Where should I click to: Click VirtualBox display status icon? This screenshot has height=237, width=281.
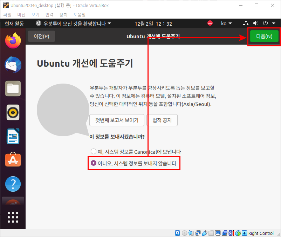click(x=218, y=233)
